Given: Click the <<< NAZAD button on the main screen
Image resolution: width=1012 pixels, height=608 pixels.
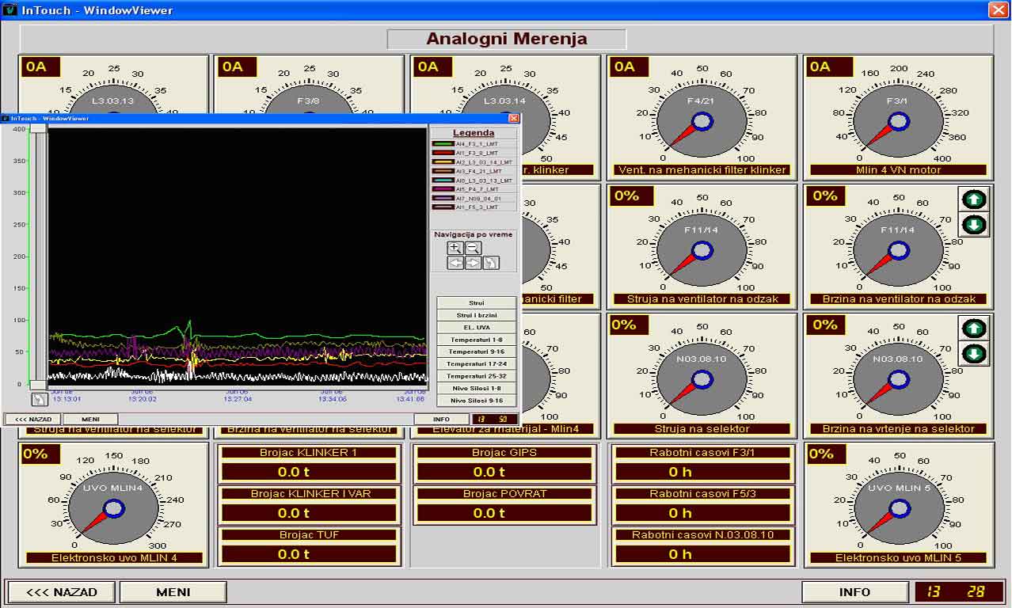Looking at the screenshot, I should (62, 592).
